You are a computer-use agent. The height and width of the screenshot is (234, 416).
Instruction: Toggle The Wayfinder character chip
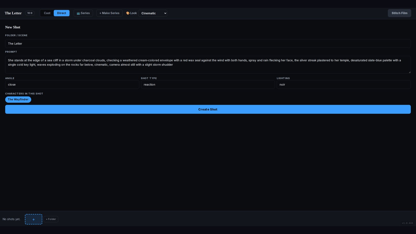pos(18,100)
